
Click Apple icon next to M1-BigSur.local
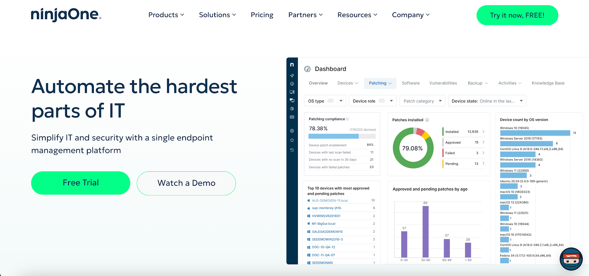[x=309, y=224]
